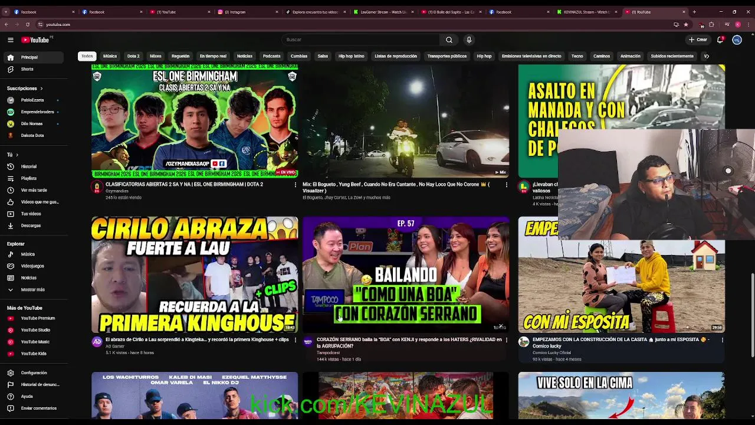Click the page vertical scrollbar
The image size is (755, 425).
(752, 316)
